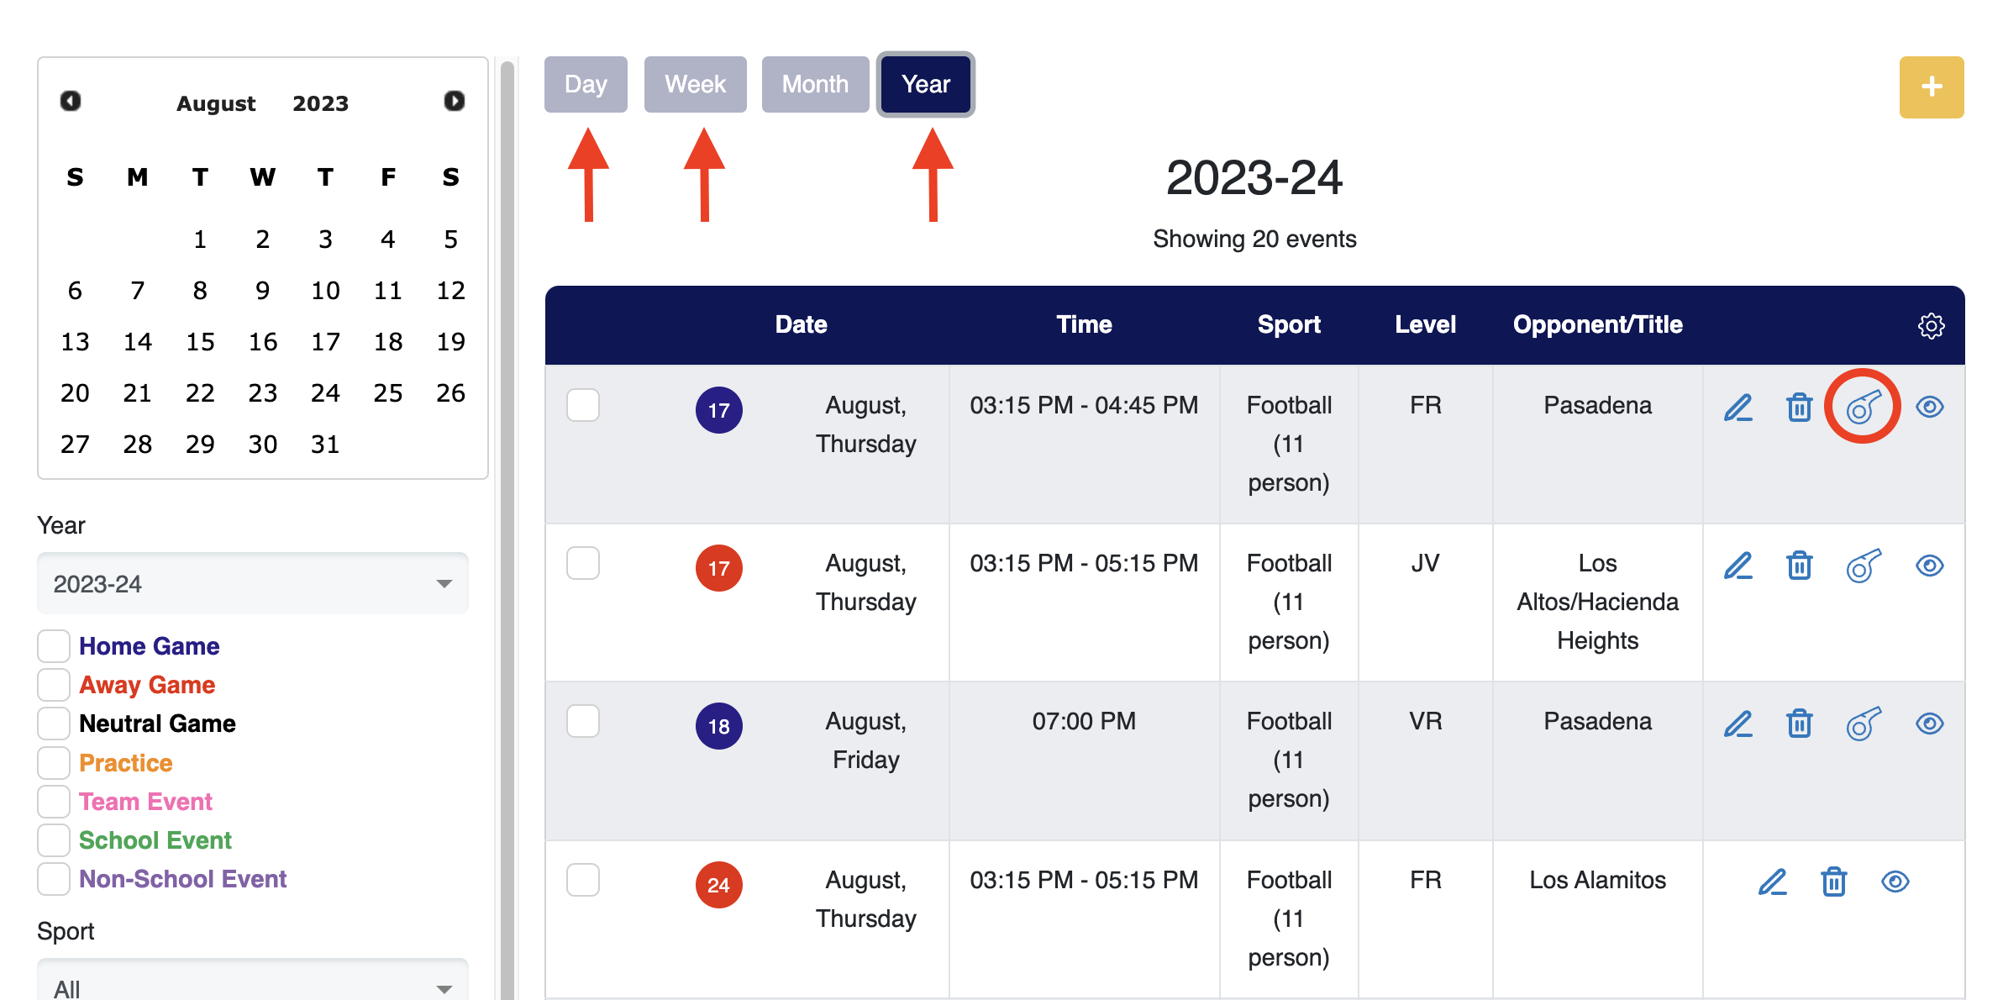Check the Practice filter checkbox

click(x=54, y=763)
